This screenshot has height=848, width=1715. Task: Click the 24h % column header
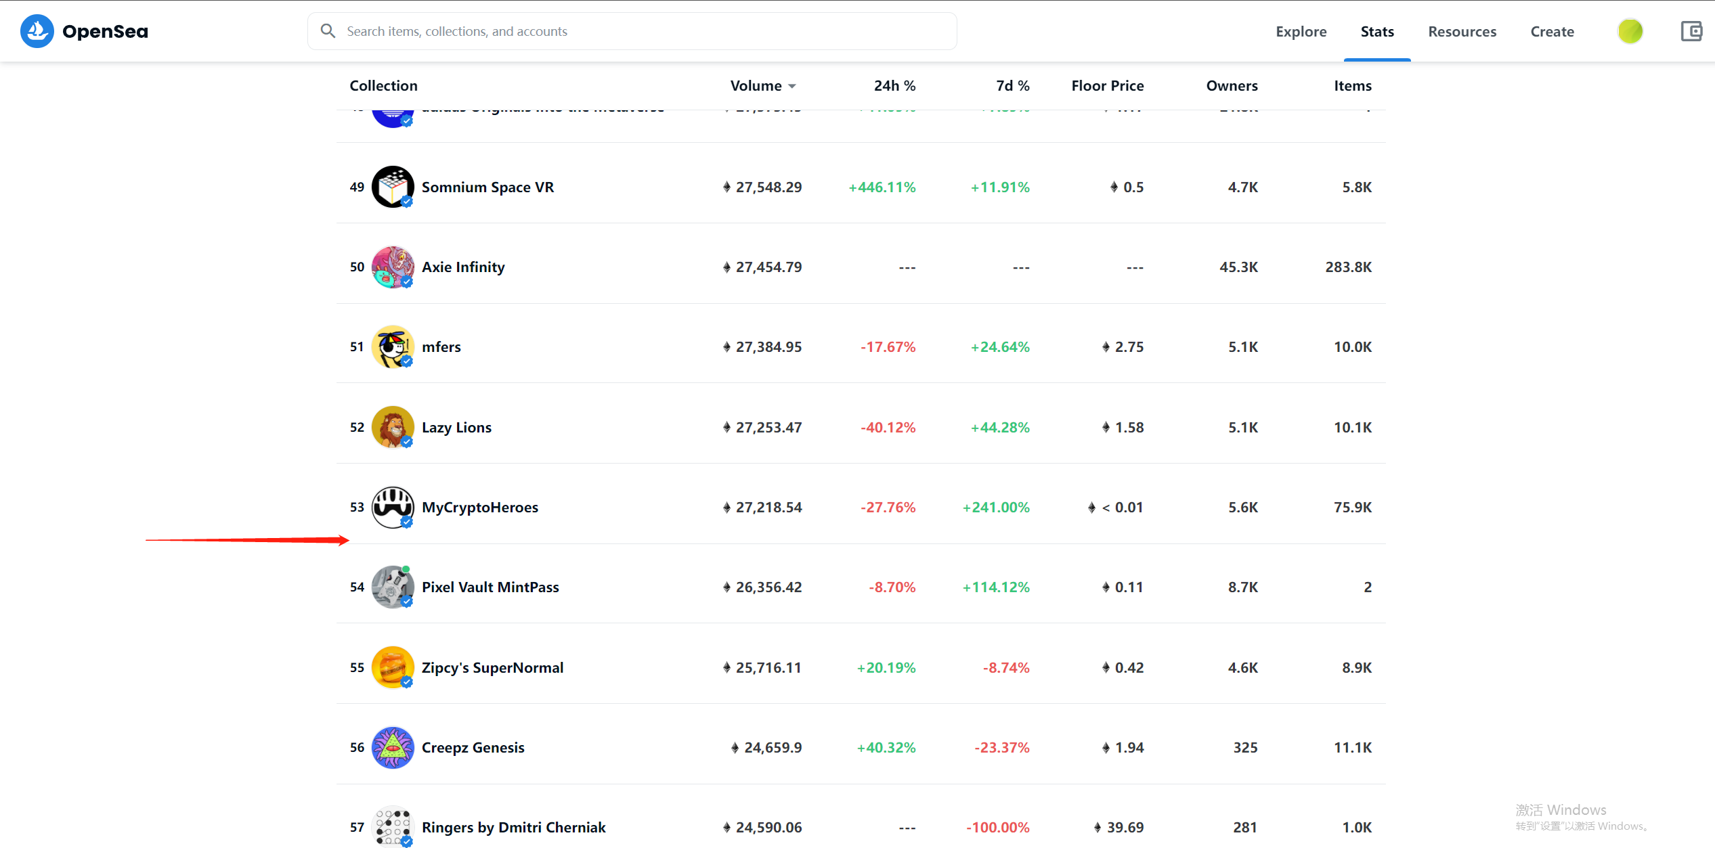(x=894, y=85)
